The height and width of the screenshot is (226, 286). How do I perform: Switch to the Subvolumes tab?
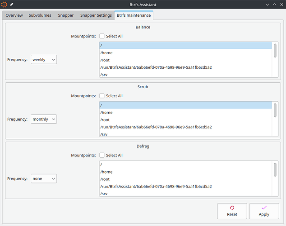click(40, 15)
